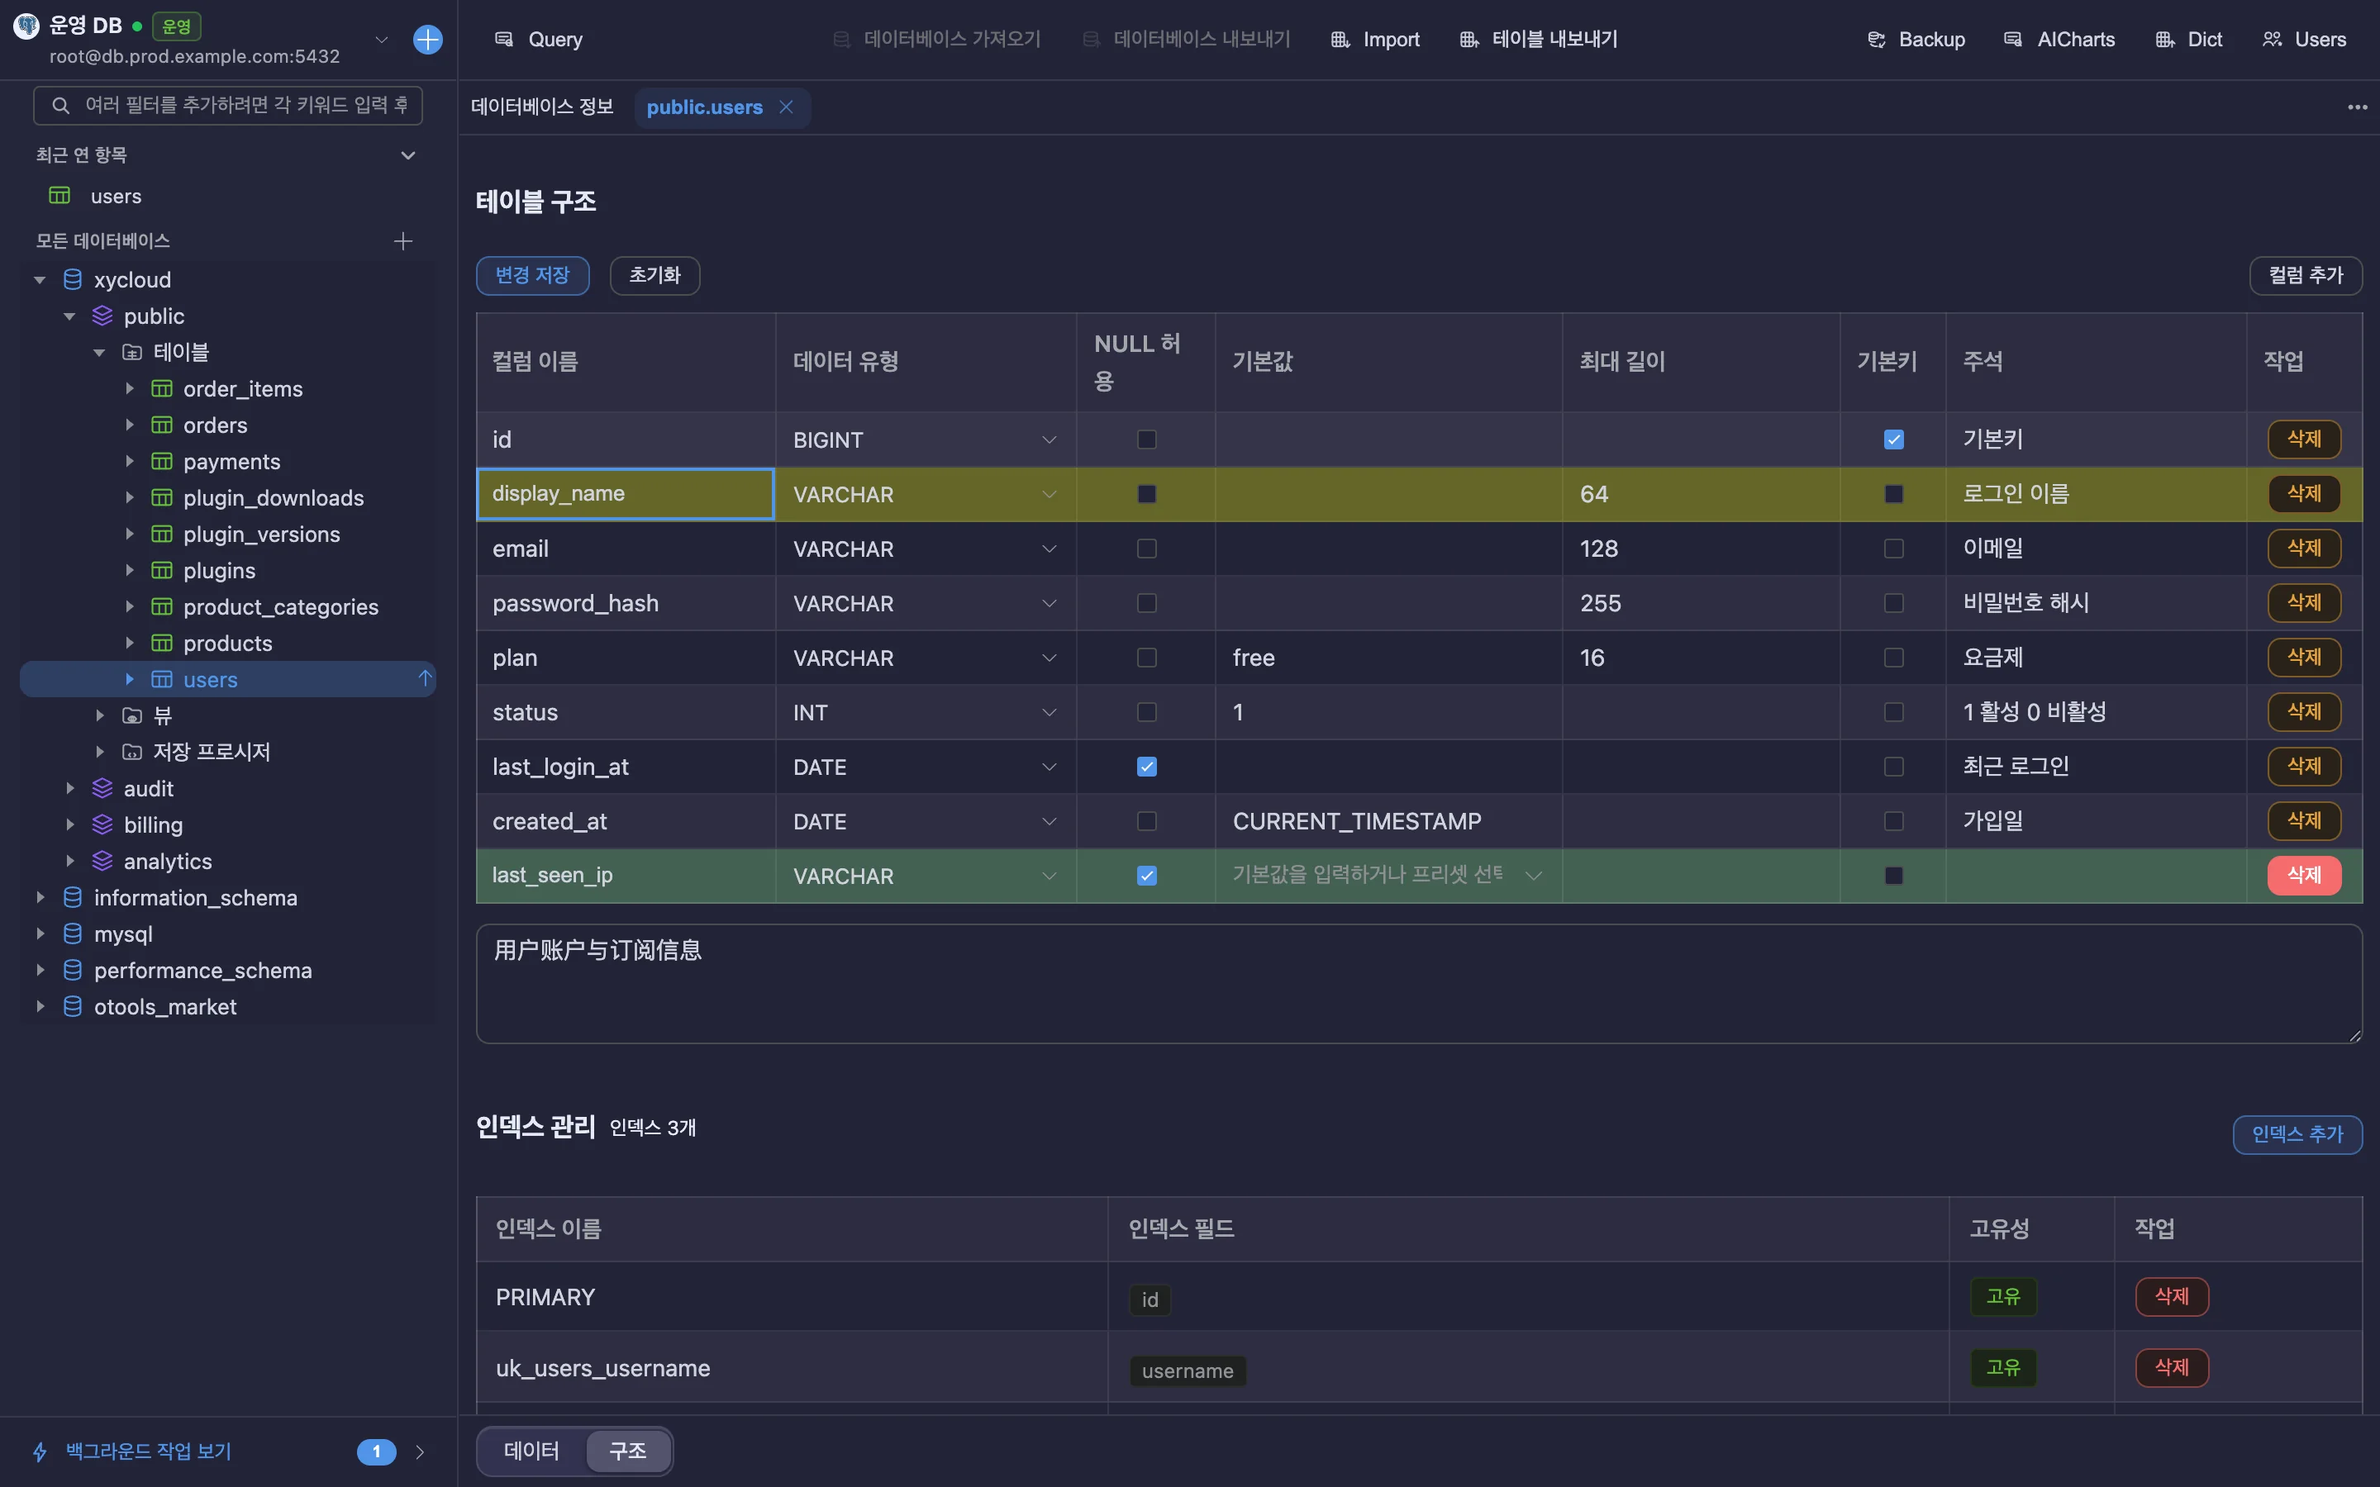Screen dimensions: 2380x1487
Task: Open the background tasks chevron arrow
Action: pos(420,1451)
